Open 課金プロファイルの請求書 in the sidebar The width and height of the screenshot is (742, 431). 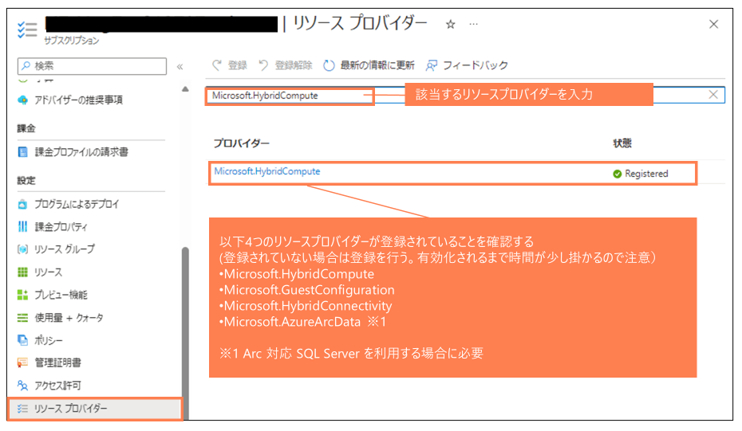(x=81, y=151)
